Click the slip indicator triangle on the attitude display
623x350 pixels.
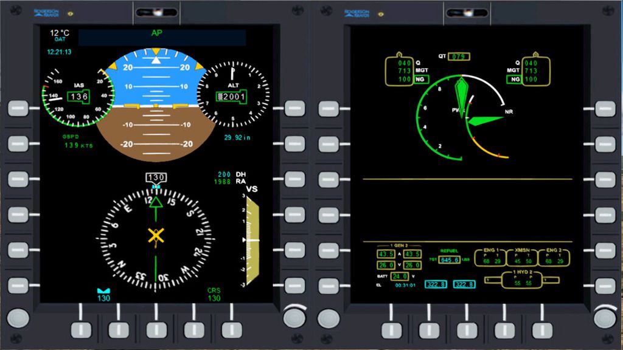pos(157,59)
